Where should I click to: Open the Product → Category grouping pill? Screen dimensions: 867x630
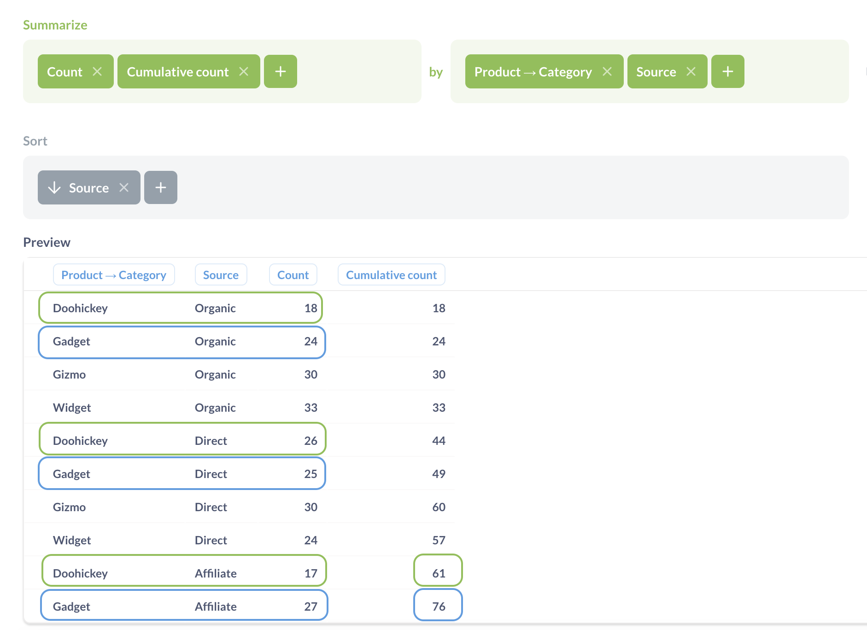click(533, 72)
